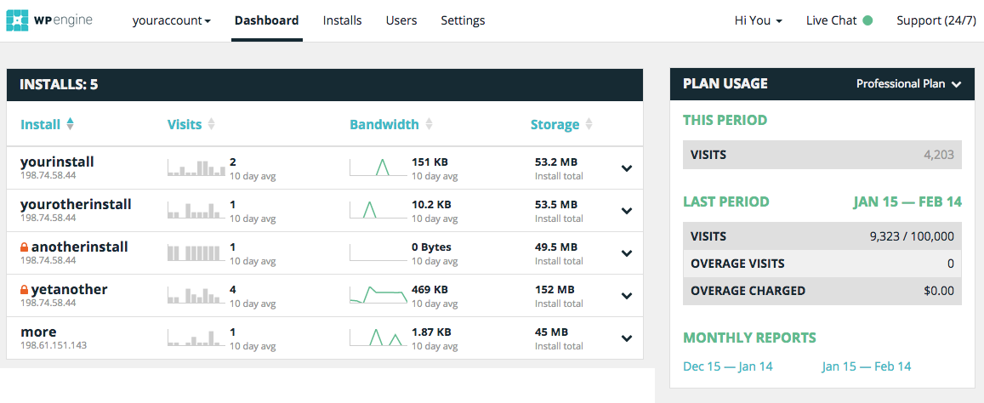Open the Professional Plan dropdown
This screenshot has height=403, width=984.
coord(908,84)
